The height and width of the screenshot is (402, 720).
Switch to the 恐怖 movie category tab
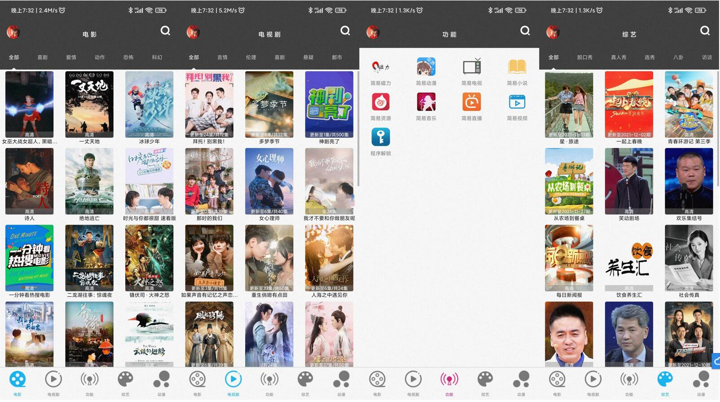tap(128, 57)
